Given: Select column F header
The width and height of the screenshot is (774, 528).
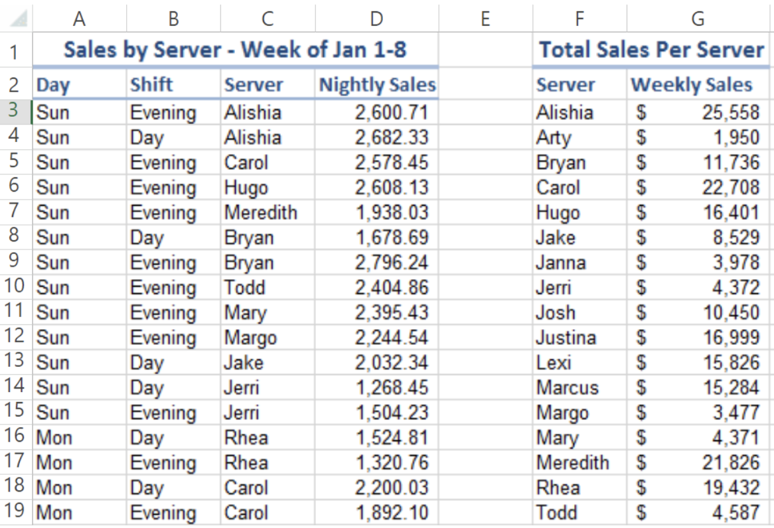Looking at the screenshot, I should click(580, 19).
